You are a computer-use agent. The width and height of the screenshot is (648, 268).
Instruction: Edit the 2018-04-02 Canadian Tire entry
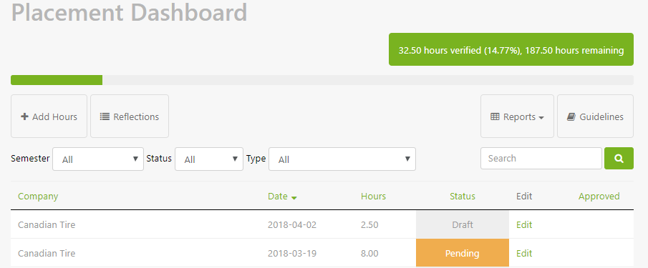(x=524, y=224)
